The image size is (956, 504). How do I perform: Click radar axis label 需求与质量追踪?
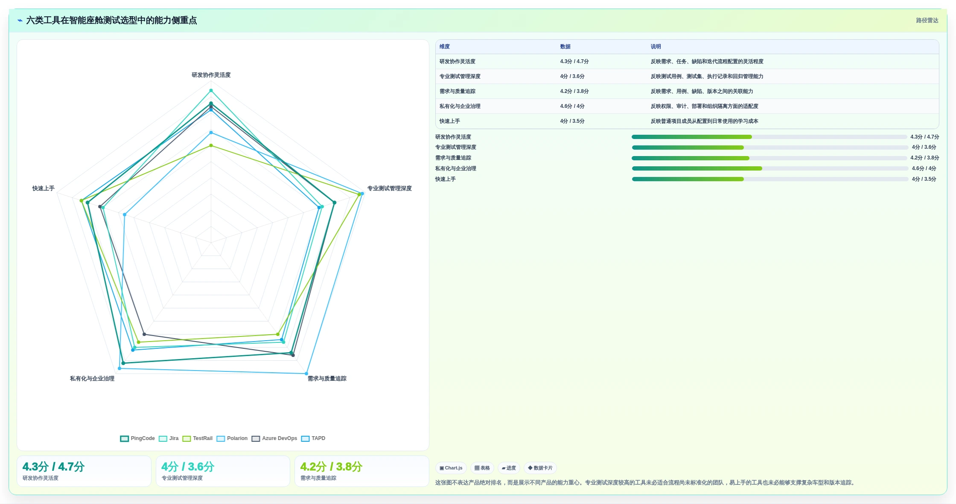pos(327,379)
